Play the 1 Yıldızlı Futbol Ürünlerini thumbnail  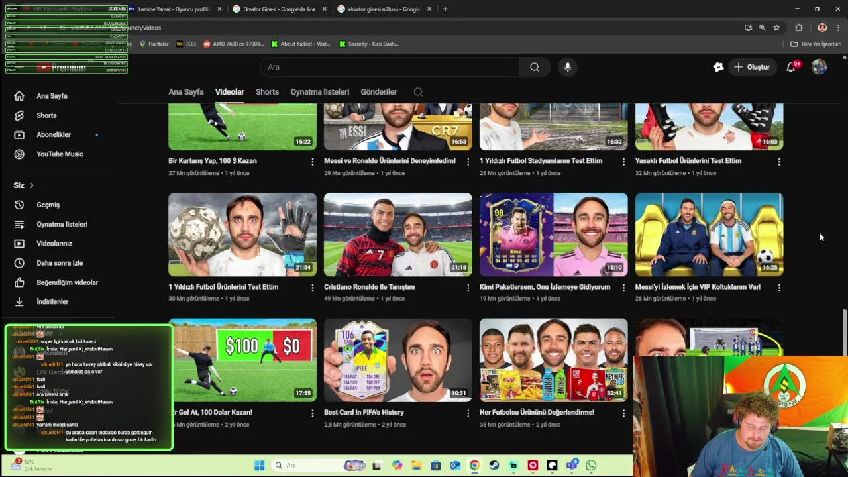pyautogui.click(x=242, y=235)
